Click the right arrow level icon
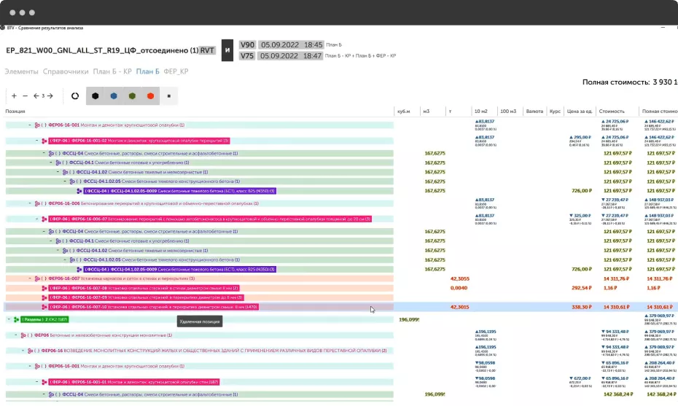 click(51, 95)
